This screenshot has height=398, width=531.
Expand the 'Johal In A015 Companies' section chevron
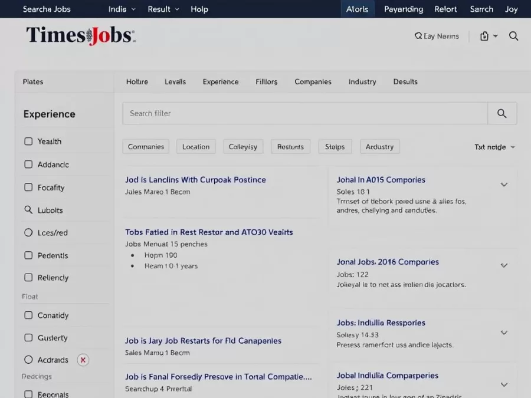coord(504,185)
